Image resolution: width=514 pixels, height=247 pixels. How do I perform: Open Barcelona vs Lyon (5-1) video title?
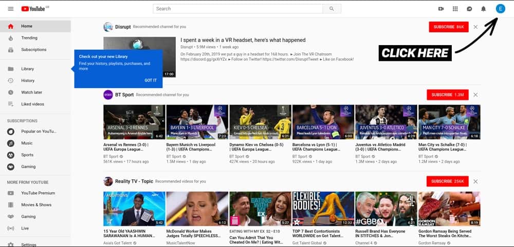coord(316,147)
